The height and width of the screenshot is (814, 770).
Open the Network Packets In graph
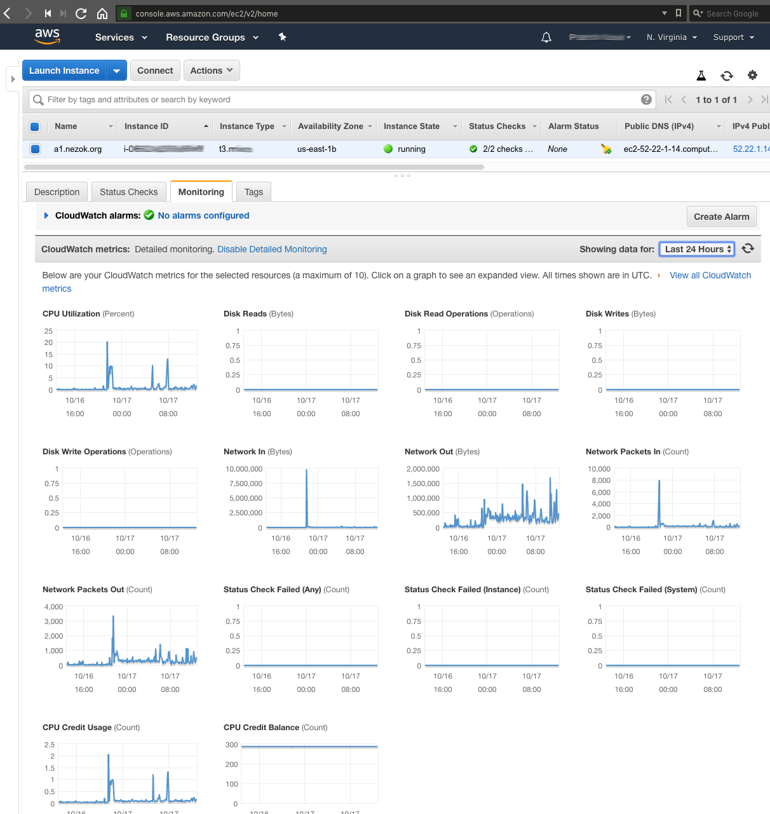[x=677, y=498]
